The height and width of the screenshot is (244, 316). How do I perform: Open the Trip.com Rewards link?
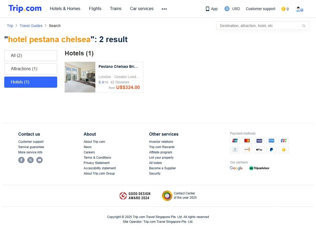click(x=162, y=147)
